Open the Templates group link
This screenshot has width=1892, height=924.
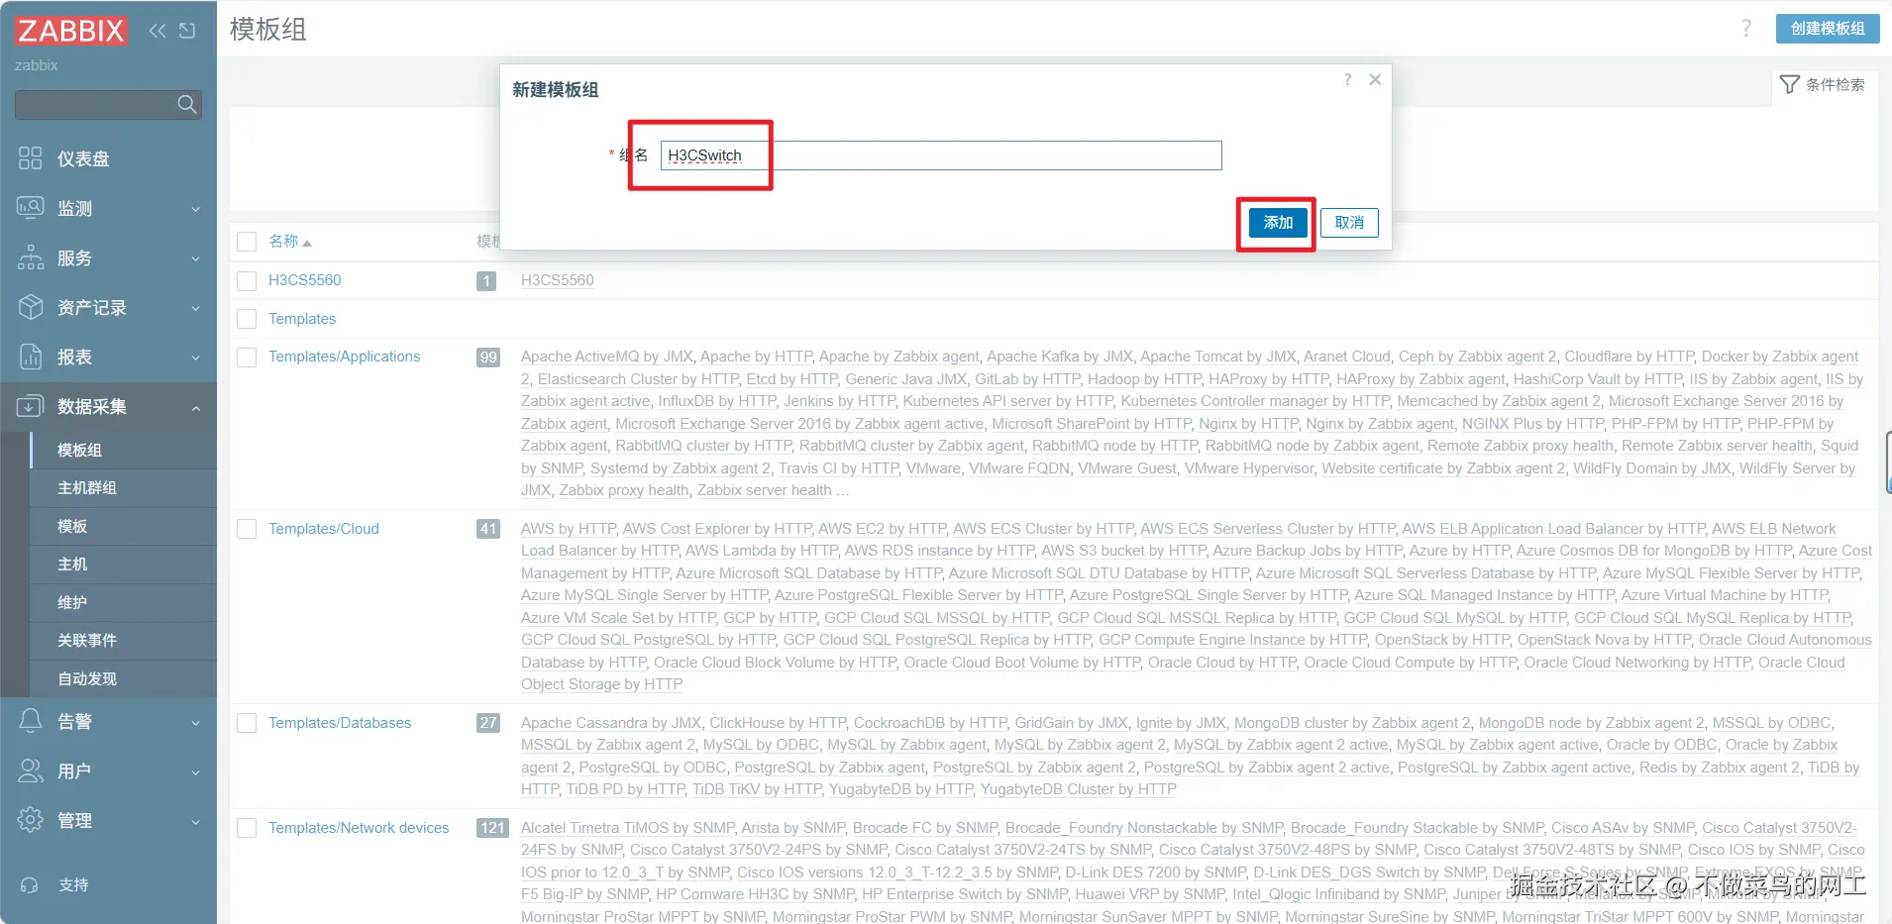302,319
